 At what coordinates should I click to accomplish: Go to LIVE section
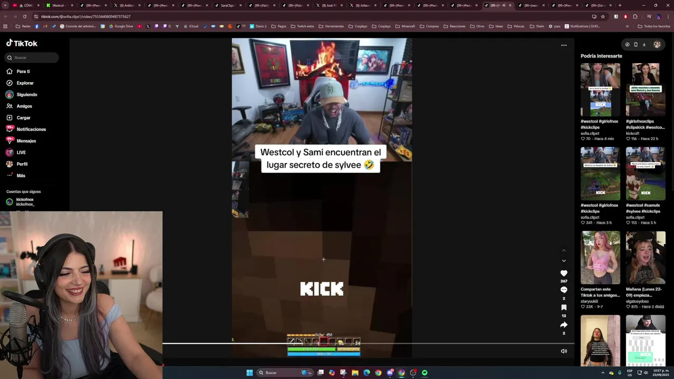click(x=16, y=152)
